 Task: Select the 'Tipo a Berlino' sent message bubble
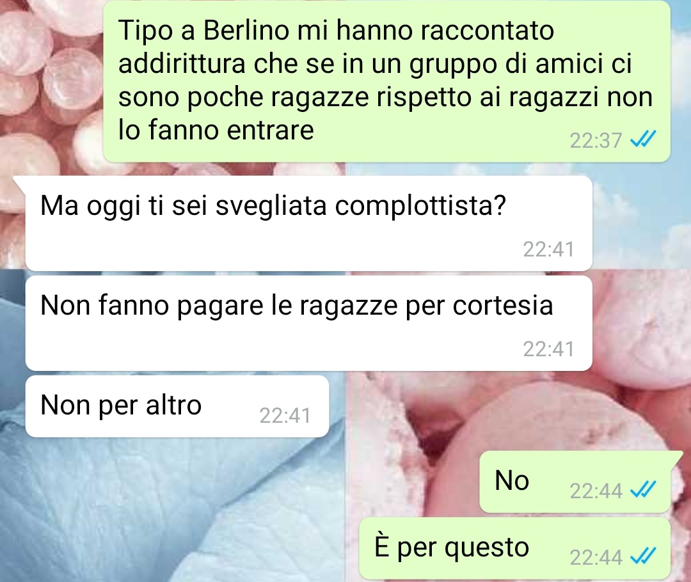point(386,81)
